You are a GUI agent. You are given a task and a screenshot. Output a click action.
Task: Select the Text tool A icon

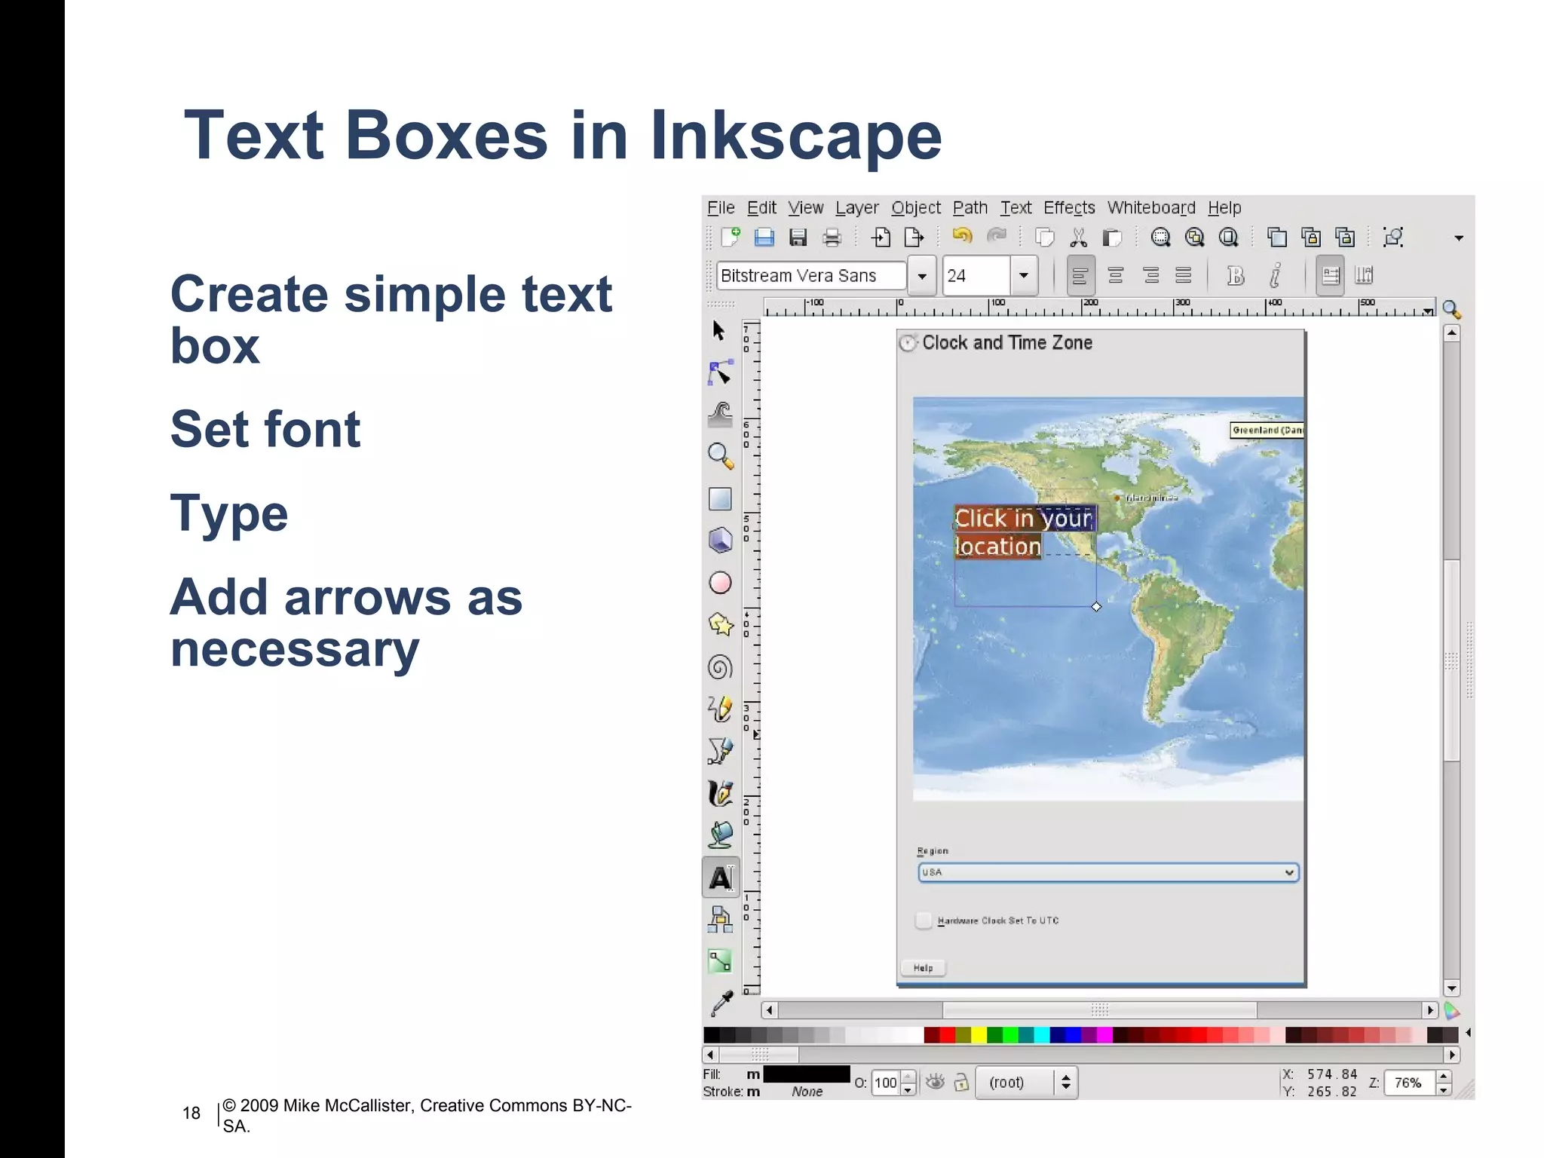tap(721, 878)
